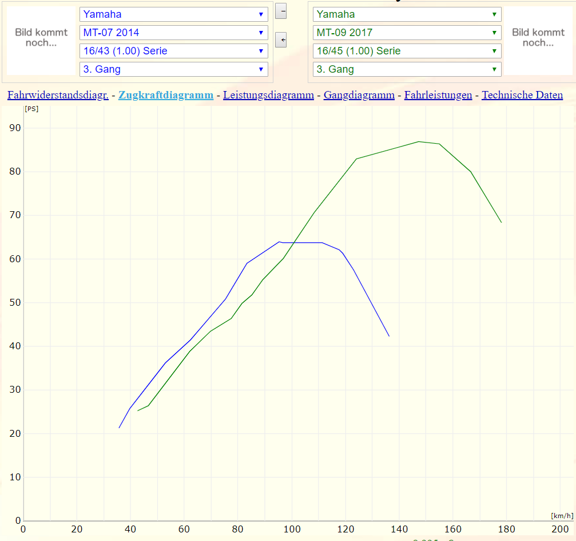Click the right 'Bild kommt noch...' image placeholder
576x541 pixels.
point(538,38)
